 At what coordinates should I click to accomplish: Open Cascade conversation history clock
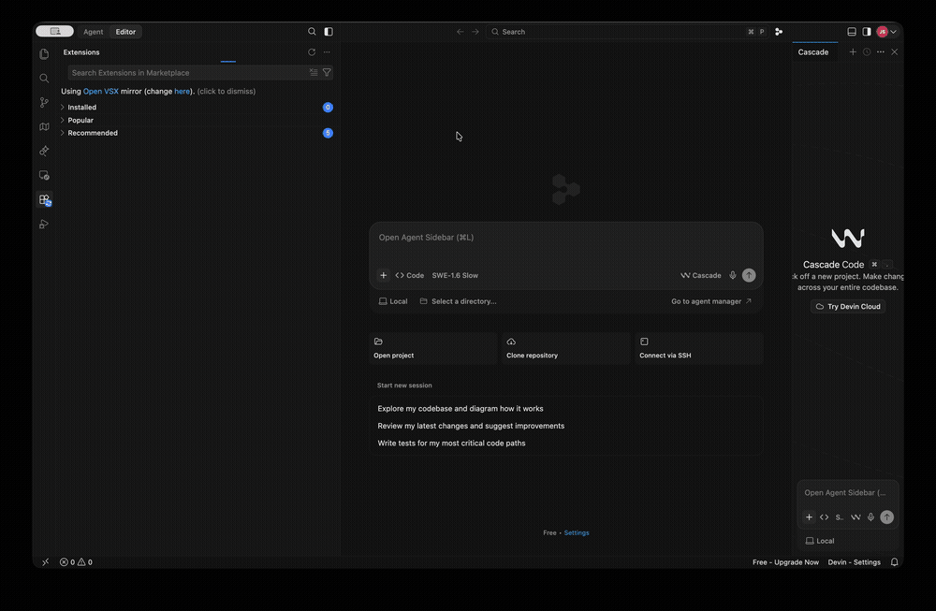point(867,51)
